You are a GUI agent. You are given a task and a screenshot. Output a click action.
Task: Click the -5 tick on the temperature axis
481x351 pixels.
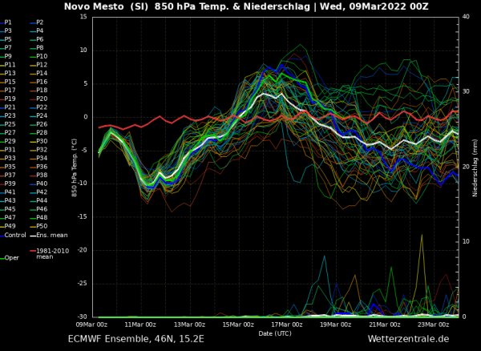[84, 151]
